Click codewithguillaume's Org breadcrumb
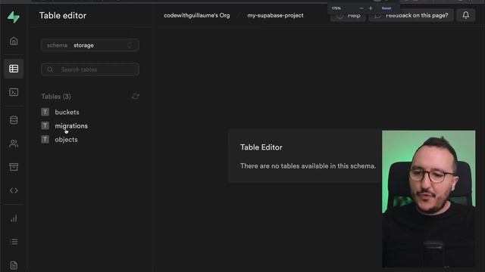 coord(197,15)
